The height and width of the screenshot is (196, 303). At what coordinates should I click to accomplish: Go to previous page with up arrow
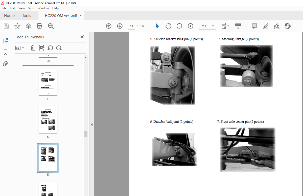[109, 26]
